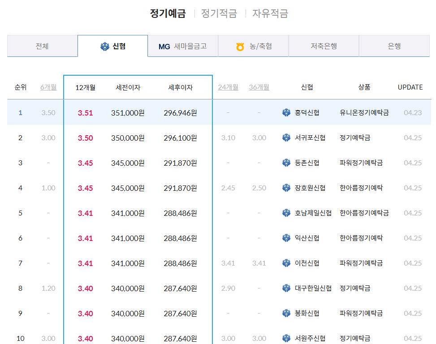Image resolution: width=436 pixels, height=344 pixels.
Task: Select the 신협 tab
Action: pyautogui.click(x=112, y=46)
